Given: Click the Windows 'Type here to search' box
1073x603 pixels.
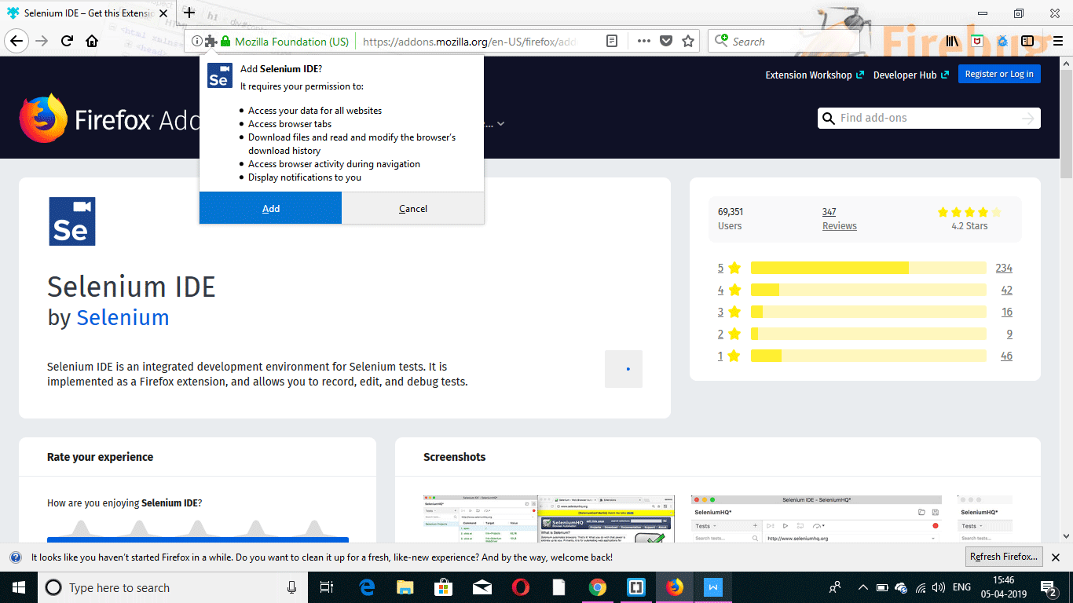Looking at the screenshot, I should [x=171, y=587].
